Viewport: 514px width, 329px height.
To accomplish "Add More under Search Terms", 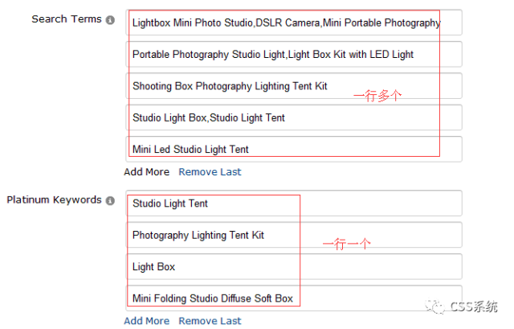I will click(x=146, y=171).
